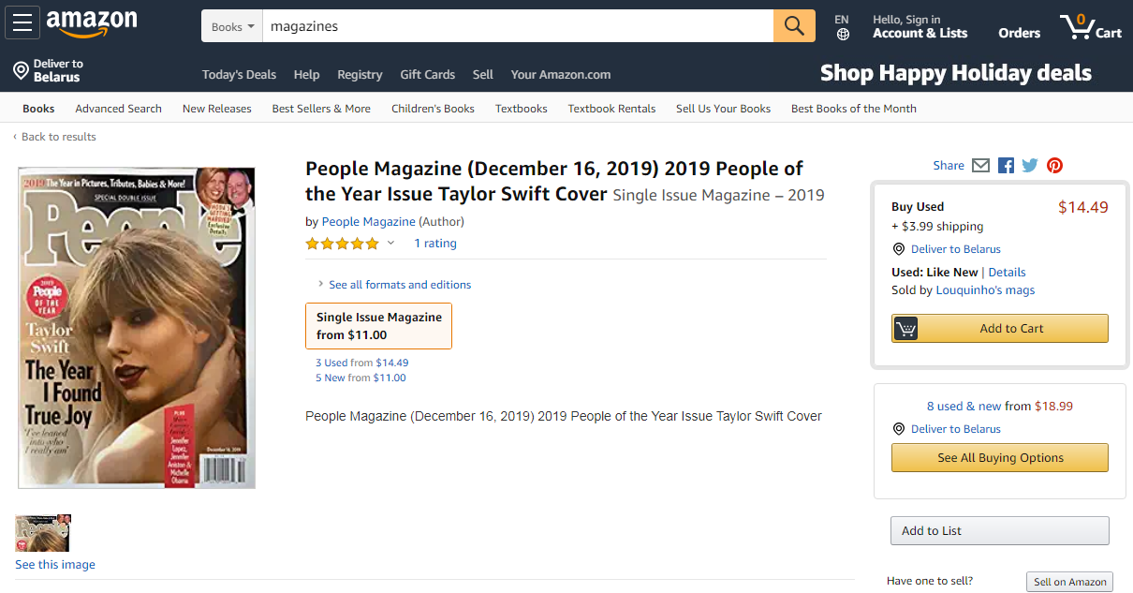View 3 Used offers from $14.49
This screenshot has width=1133, height=593.
coord(361,363)
